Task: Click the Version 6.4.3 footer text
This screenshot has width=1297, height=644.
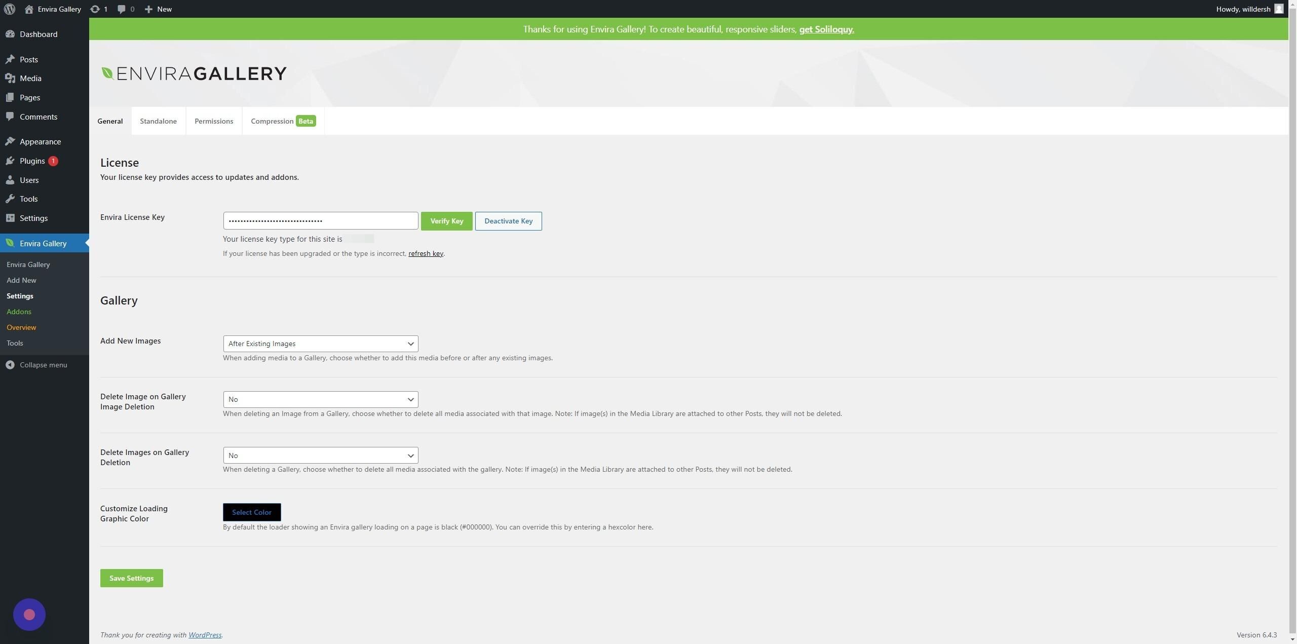Action: point(1256,635)
